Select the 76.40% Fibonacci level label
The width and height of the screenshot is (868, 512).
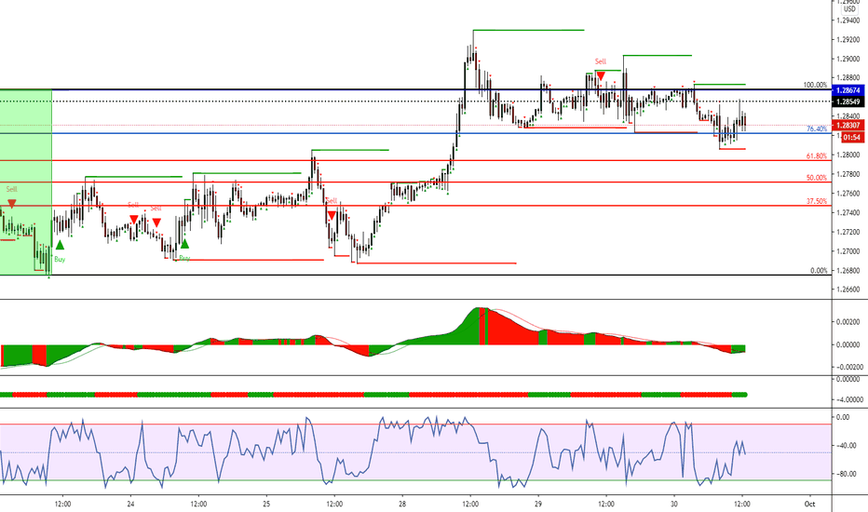tap(817, 129)
